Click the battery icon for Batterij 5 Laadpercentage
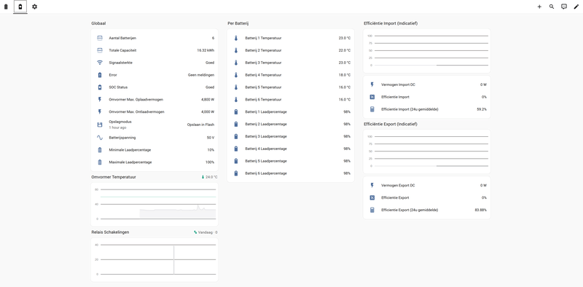 pyautogui.click(x=235, y=161)
